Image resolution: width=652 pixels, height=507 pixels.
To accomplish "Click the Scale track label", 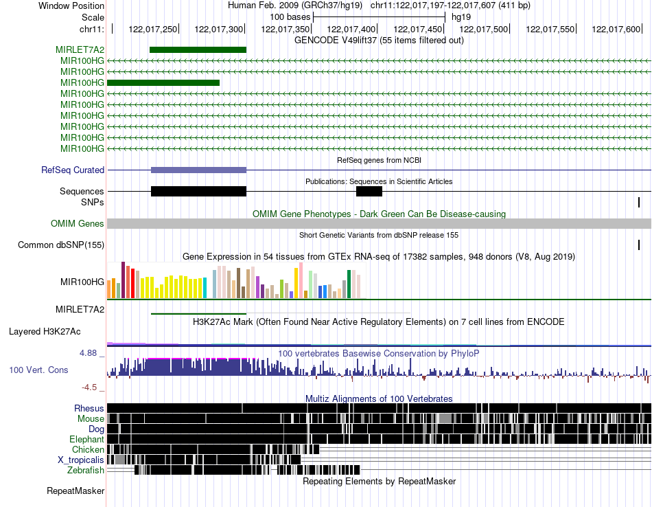I will click(x=93, y=17).
